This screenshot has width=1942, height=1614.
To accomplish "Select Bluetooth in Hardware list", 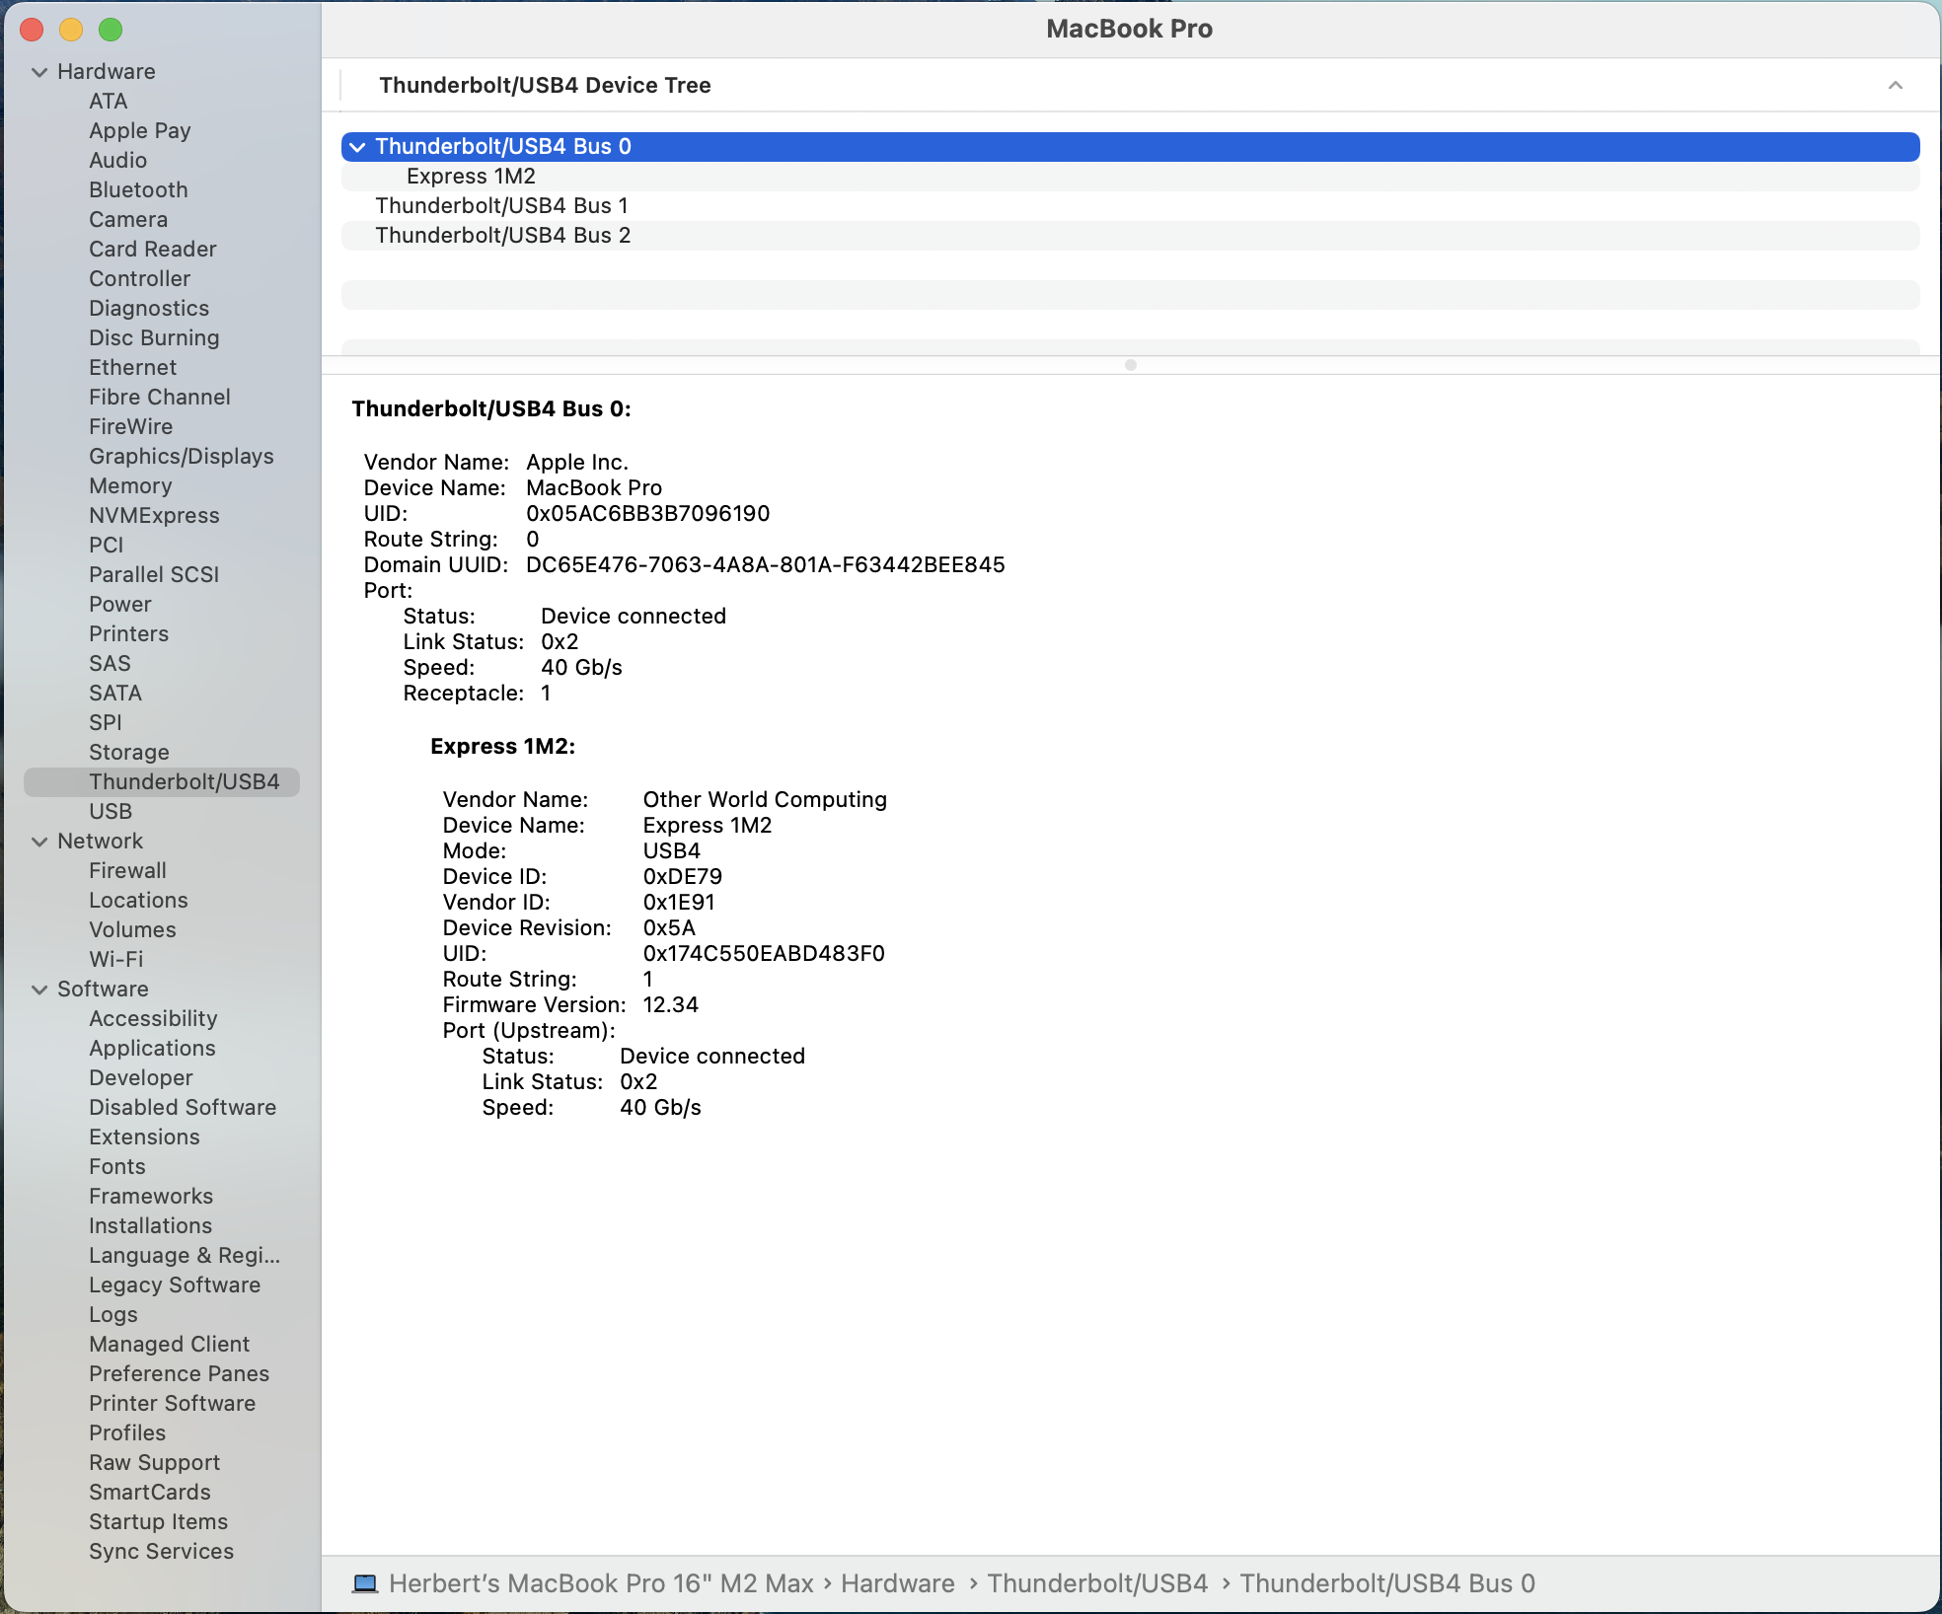I will (x=138, y=190).
